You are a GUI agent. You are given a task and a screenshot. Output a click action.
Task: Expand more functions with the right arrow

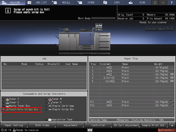(x=172, y=125)
